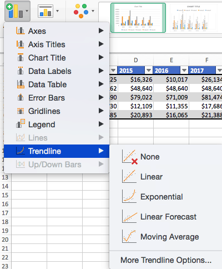Expand the Legend submenu arrow
222x269 pixels.
(101, 124)
